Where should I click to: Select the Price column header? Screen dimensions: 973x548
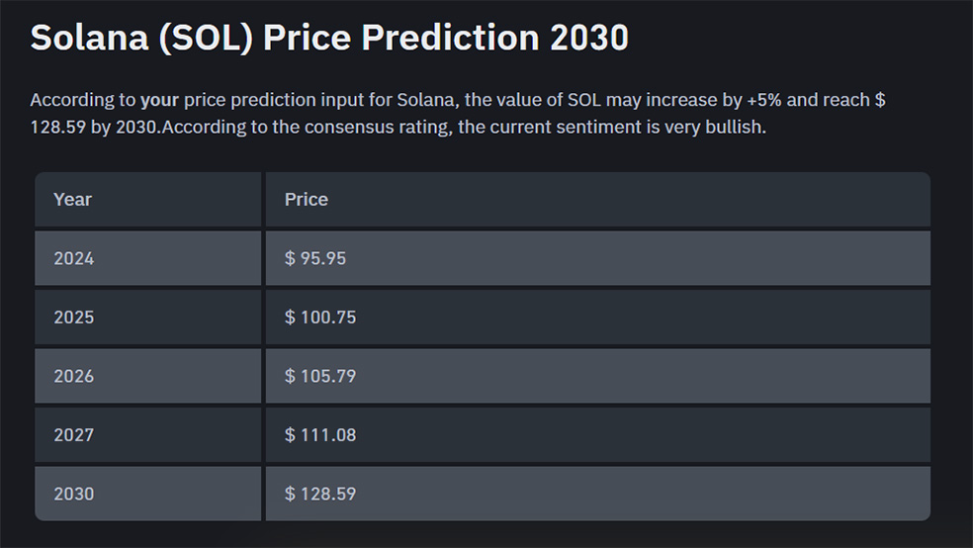598,199
